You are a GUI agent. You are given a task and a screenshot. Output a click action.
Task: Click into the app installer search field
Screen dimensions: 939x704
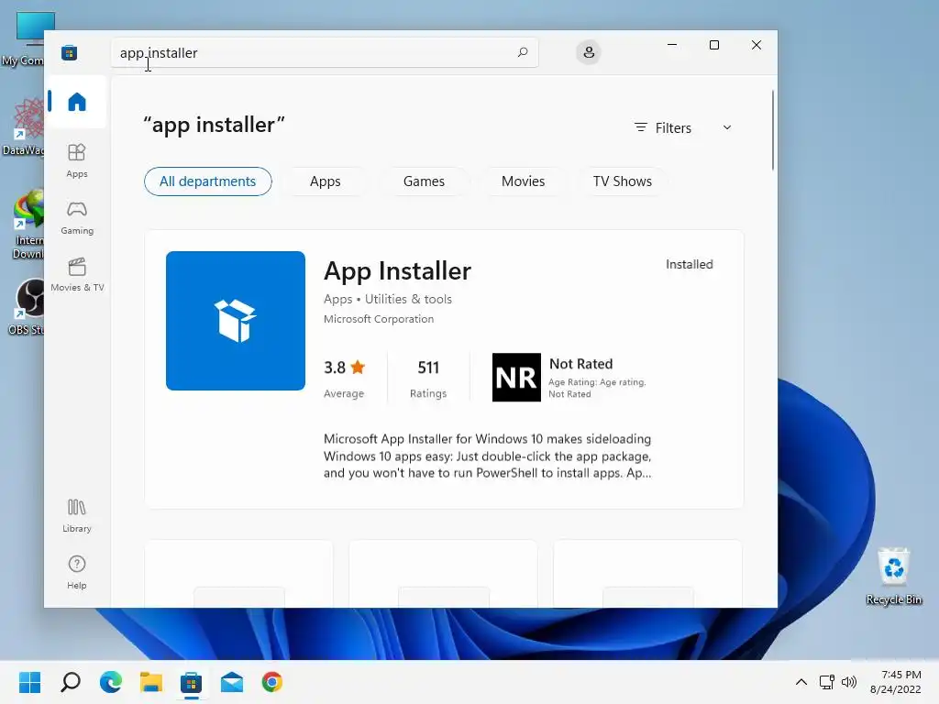pyautogui.click(x=324, y=52)
